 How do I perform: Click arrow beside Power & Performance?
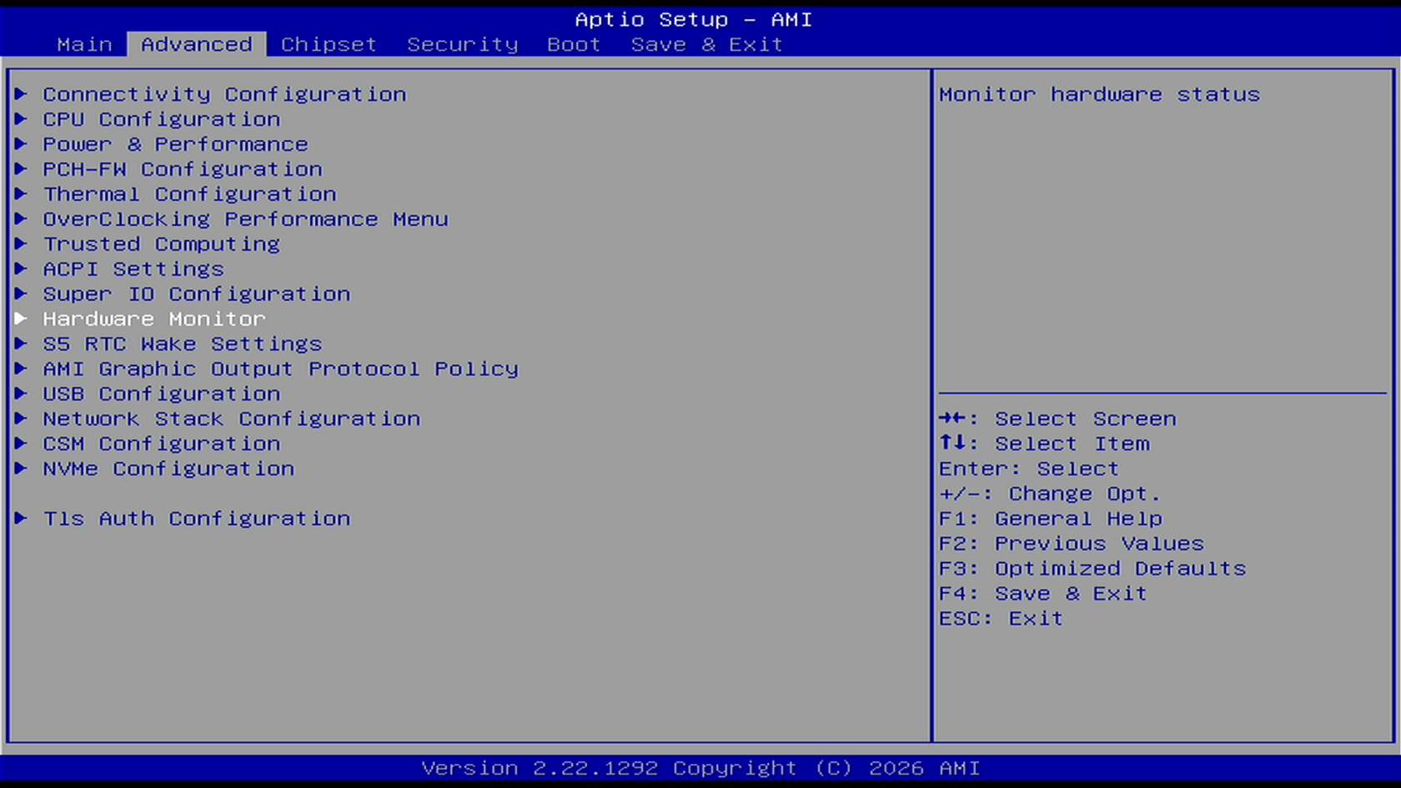coord(22,143)
